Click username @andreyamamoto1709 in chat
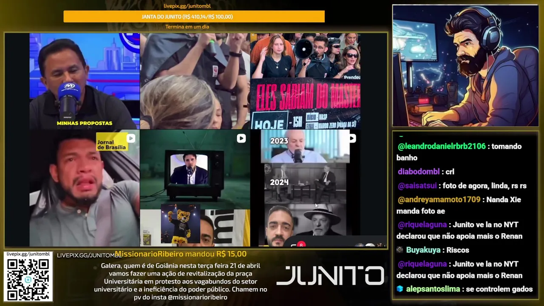This screenshot has height=306, width=544. pyautogui.click(x=439, y=199)
